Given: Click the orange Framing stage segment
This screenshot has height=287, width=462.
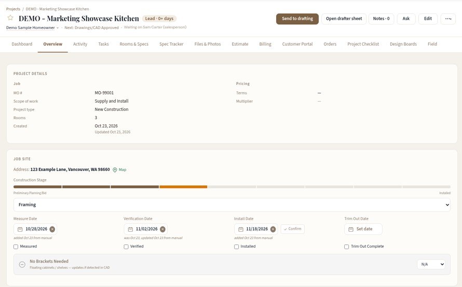Looking at the screenshot, I should click(183, 186).
